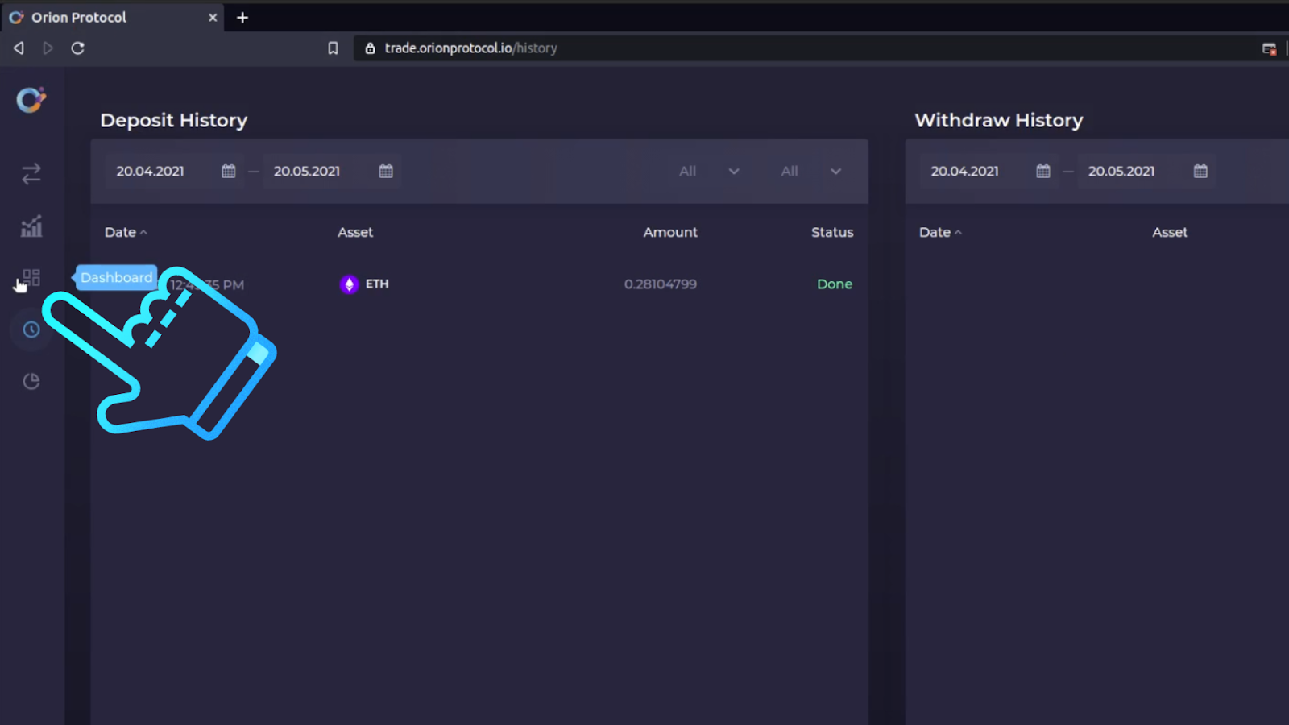This screenshot has width=1289, height=725.
Task: Click the Deposit History heading
Action: point(174,120)
